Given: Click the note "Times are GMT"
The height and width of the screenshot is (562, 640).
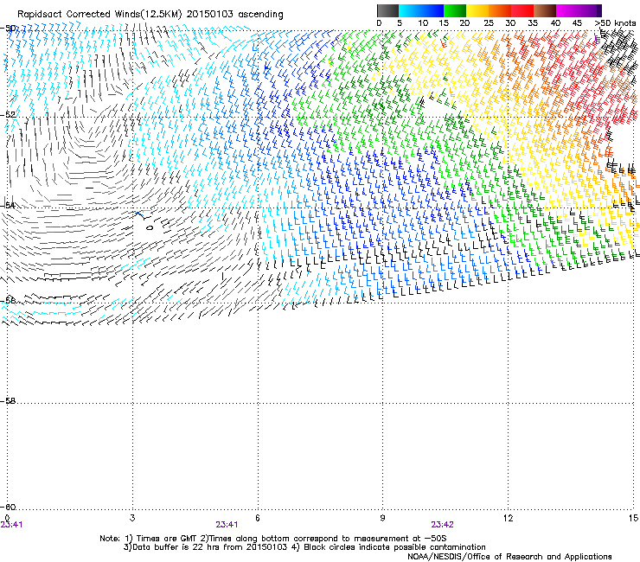Looking at the screenshot, I should coord(165,539).
